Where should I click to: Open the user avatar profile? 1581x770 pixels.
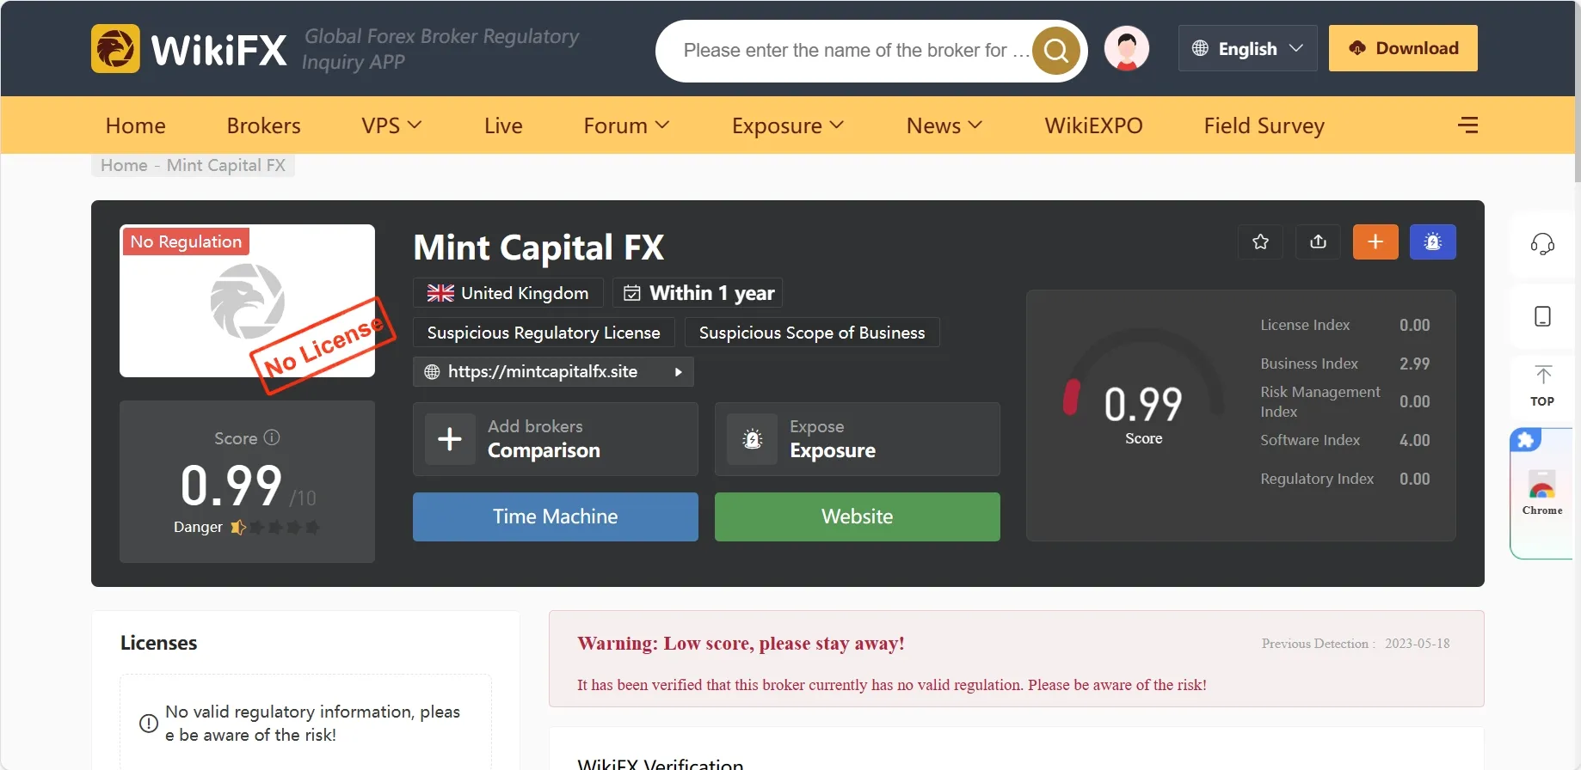pyautogui.click(x=1127, y=48)
